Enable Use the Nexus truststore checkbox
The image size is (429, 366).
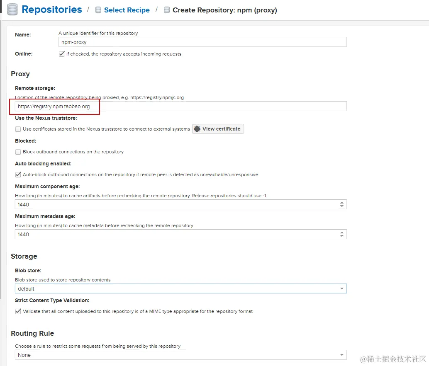(x=18, y=129)
